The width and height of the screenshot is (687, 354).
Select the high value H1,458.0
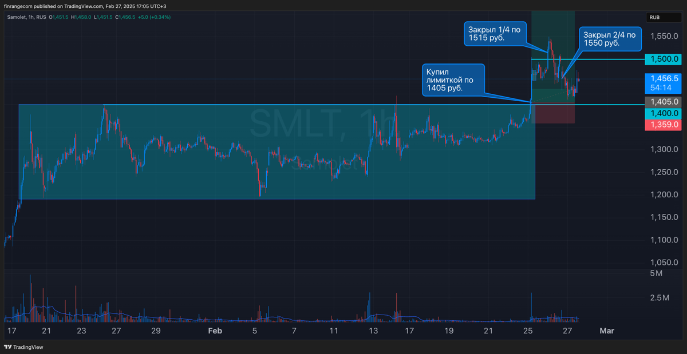pos(81,17)
